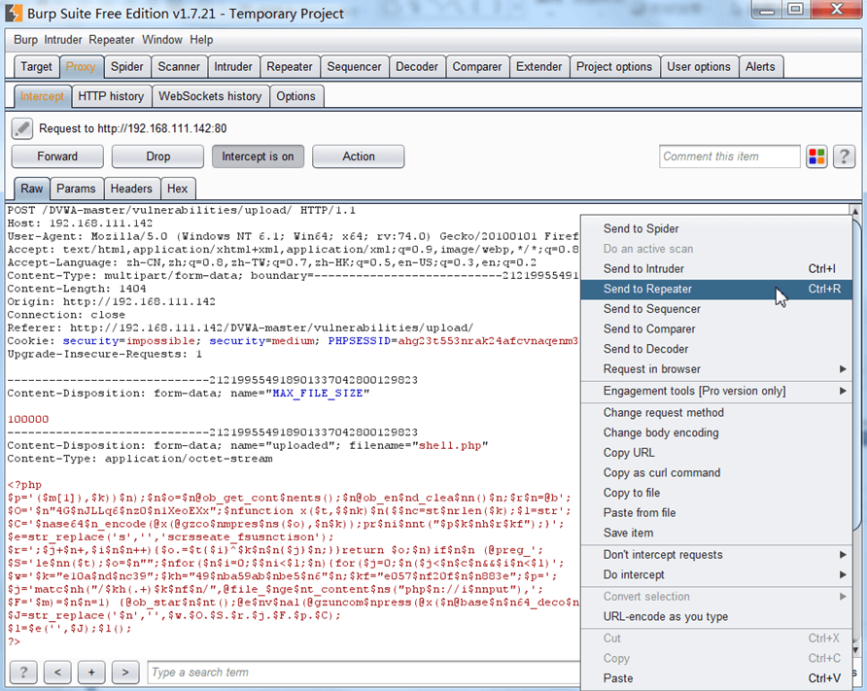Toggle the Intercept is on button
Viewport: 867px width, 691px height.
(258, 156)
